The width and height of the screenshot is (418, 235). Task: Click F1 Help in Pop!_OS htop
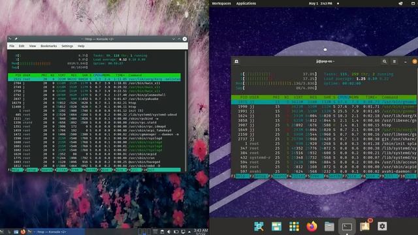pyautogui.click(x=240, y=176)
